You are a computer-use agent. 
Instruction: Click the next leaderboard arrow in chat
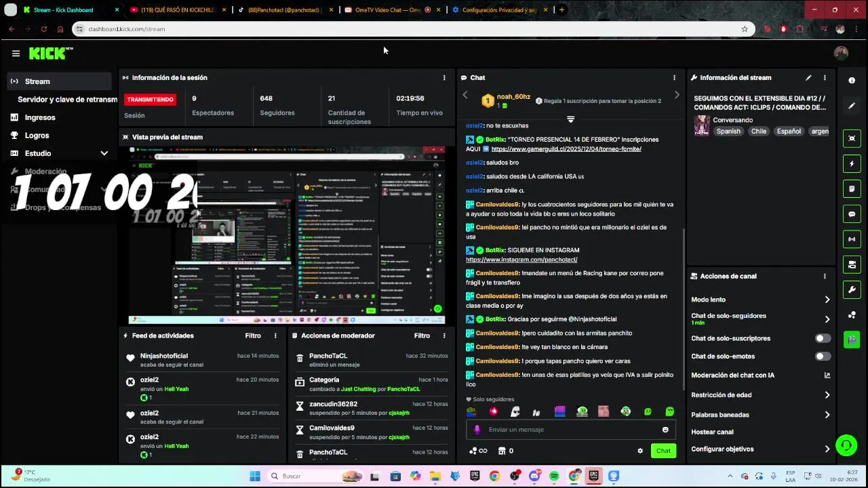[676, 96]
